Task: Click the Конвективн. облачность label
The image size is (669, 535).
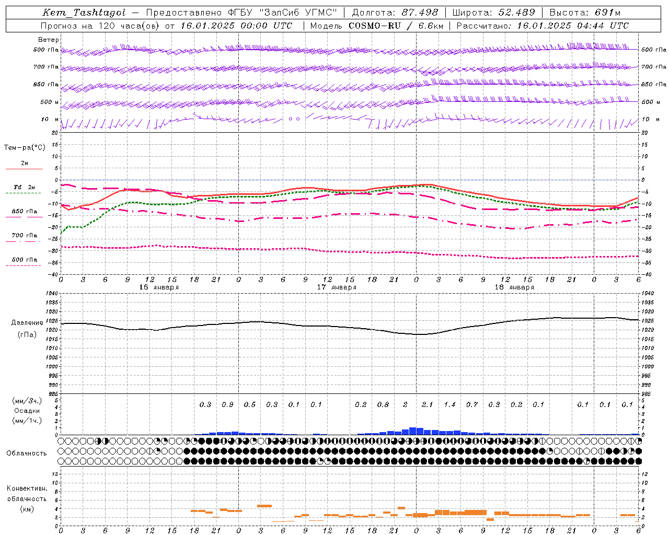Action: click(27, 494)
